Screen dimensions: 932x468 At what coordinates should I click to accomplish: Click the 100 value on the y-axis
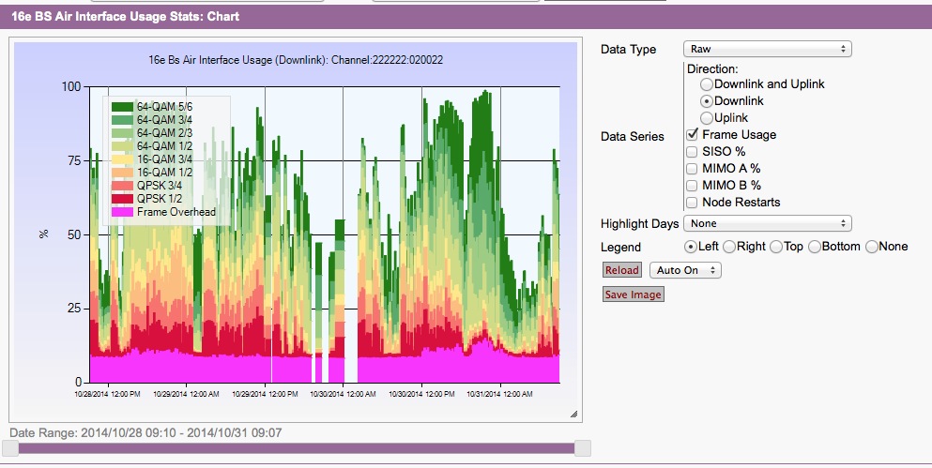pos(71,86)
